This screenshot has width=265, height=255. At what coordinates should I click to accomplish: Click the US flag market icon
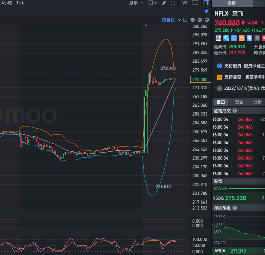click(218, 38)
